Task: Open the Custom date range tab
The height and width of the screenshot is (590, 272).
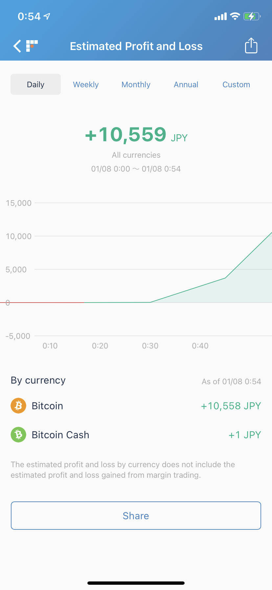Action: pos(236,85)
